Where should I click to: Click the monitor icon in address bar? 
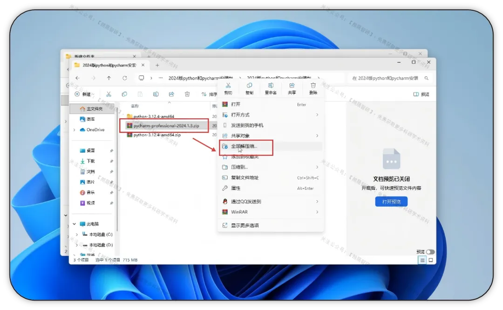[x=141, y=78]
